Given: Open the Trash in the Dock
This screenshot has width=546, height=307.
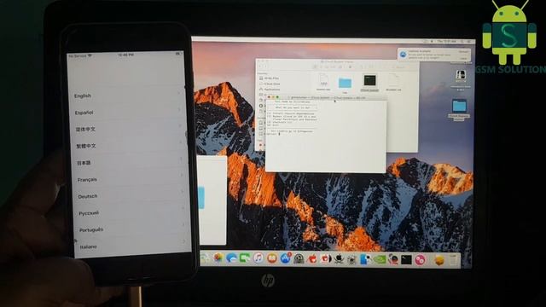Looking at the screenshot, I should pyautogui.click(x=453, y=260).
